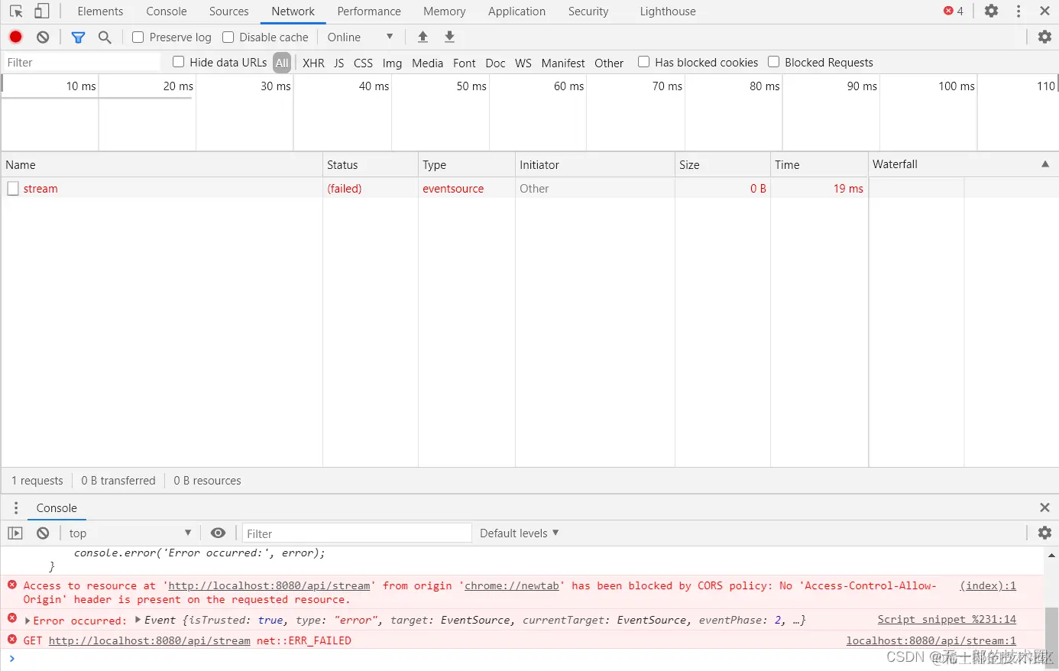
Task: Open localhost:8080/api/stream link in CORS error
Action: point(269,586)
